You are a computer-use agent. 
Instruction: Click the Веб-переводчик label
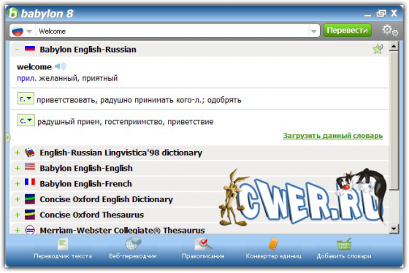click(133, 256)
